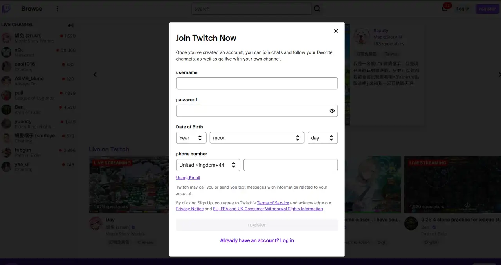This screenshot has width=501, height=265.
Task: Go to previous carousel slide
Action: pyautogui.click(x=95, y=74)
